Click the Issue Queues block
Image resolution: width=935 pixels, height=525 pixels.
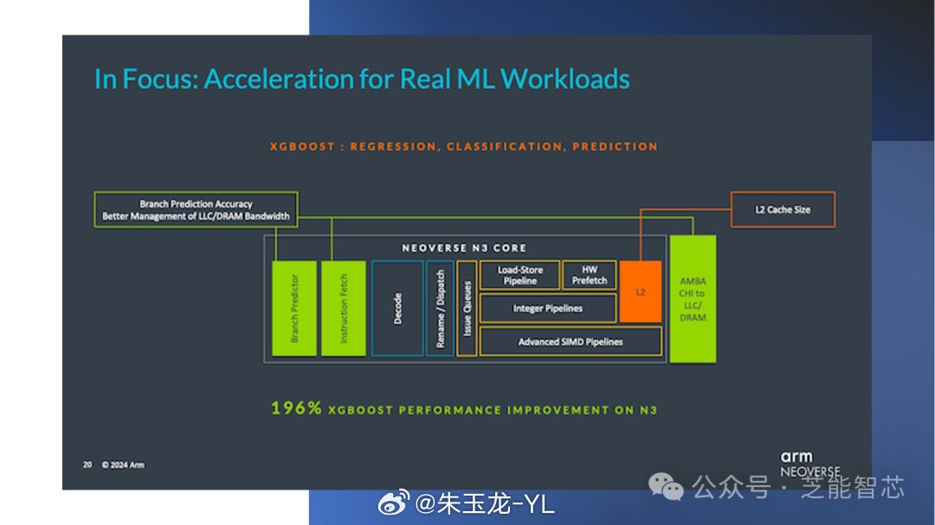[467, 308]
